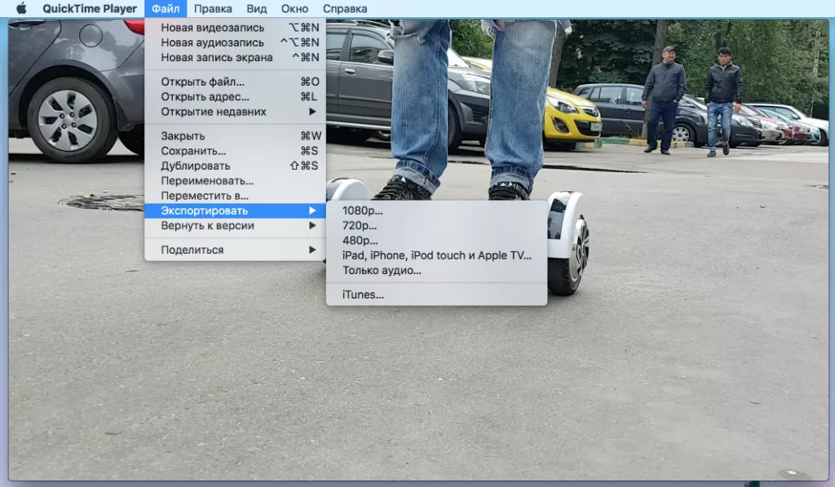Open the Справка menu
835x487 pixels.
click(344, 9)
